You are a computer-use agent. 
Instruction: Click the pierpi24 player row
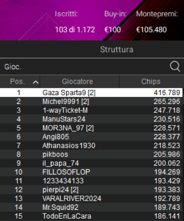pyautogui.click(x=91, y=189)
